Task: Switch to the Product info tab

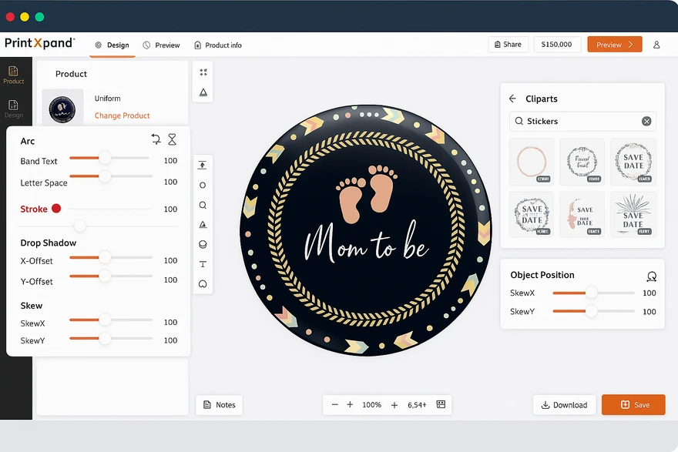Action: tap(218, 45)
